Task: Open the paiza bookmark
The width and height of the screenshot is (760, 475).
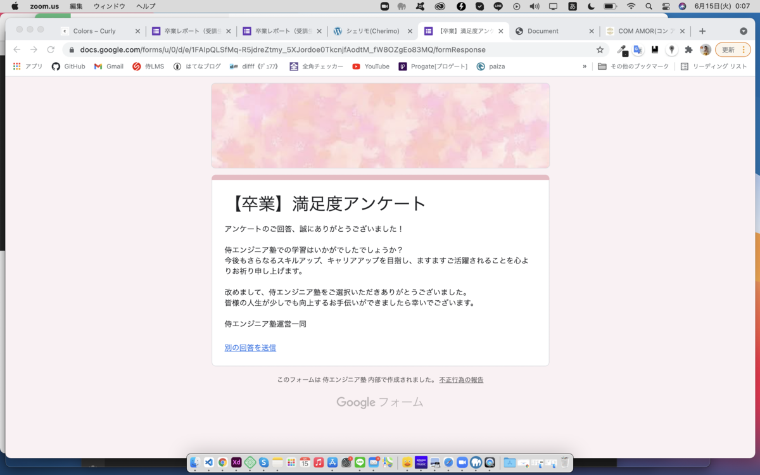Action: tap(491, 66)
